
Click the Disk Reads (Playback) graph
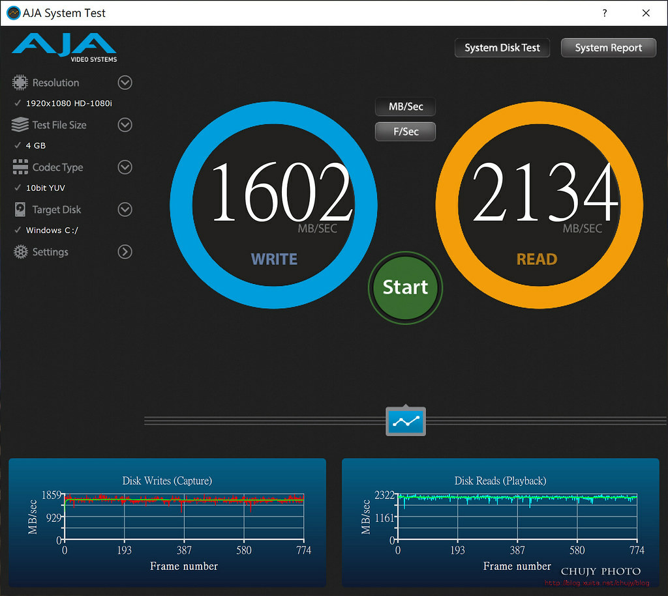coord(500,522)
